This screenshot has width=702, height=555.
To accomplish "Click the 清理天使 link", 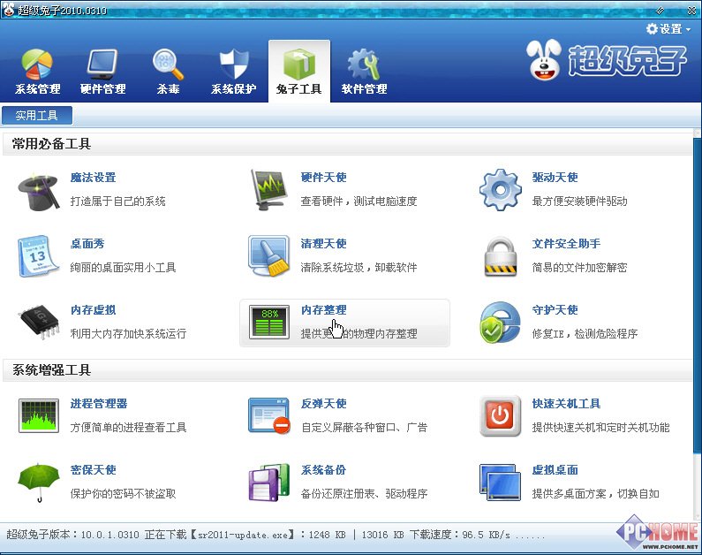I will (324, 244).
